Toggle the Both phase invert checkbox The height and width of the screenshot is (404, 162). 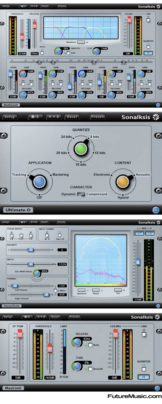[x=21, y=235]
